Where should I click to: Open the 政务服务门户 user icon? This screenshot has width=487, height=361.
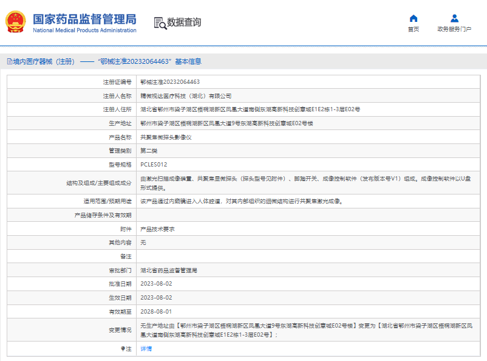454,19
